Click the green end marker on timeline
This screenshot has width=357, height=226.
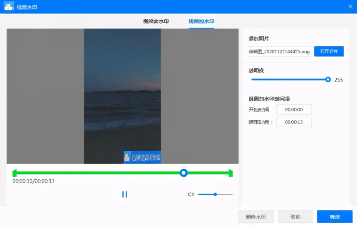click(231, 173)
